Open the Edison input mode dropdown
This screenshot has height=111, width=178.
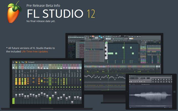(143, 78)
